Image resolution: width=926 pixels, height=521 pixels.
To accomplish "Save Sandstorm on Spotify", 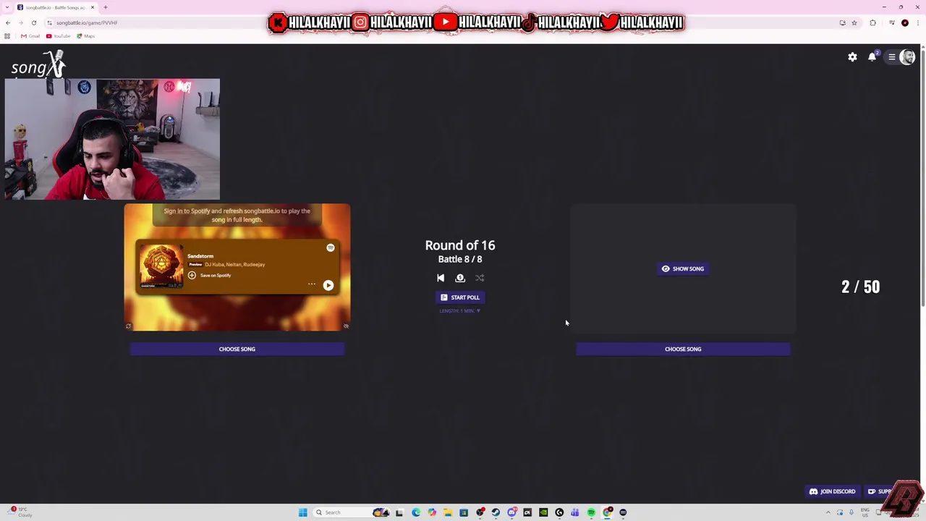I will tap(210, 276).
